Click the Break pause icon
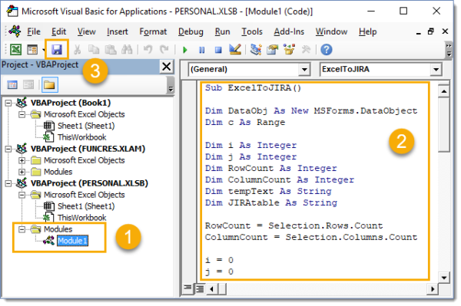Screen dimensions: 461x306 pyautogui.click(x=201, y=50)
